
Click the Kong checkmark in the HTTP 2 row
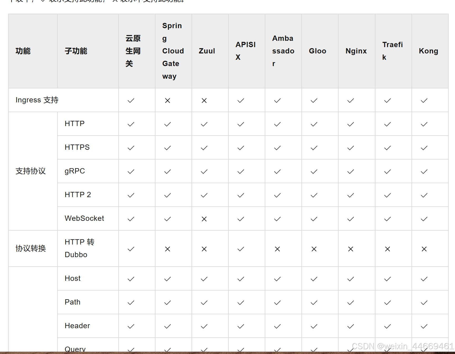coord(424,195)
